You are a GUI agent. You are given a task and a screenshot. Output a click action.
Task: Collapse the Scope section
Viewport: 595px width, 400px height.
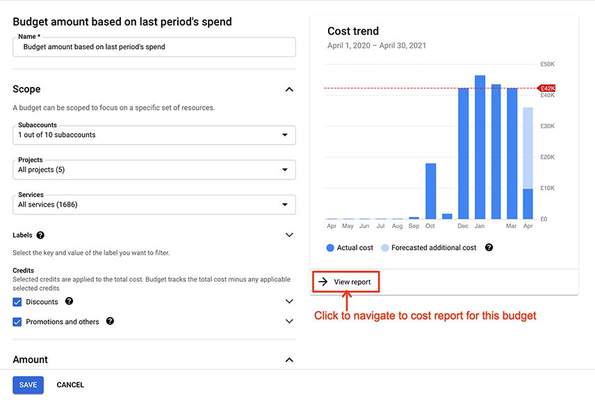tap(289, 89)
